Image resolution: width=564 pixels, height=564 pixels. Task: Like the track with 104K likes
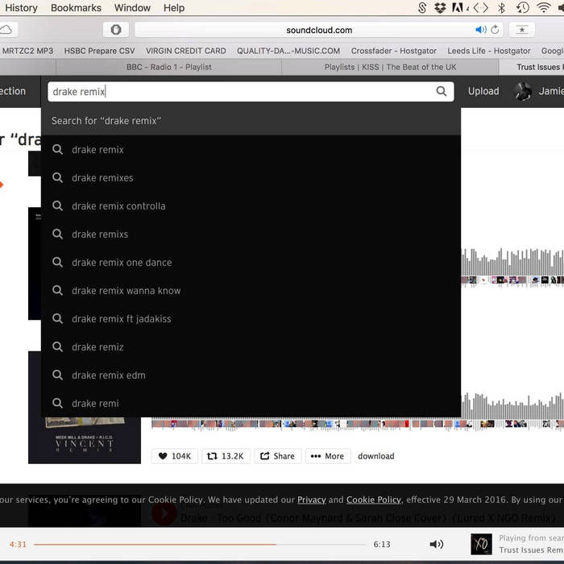pyautogui.click(x=175, y=456)
